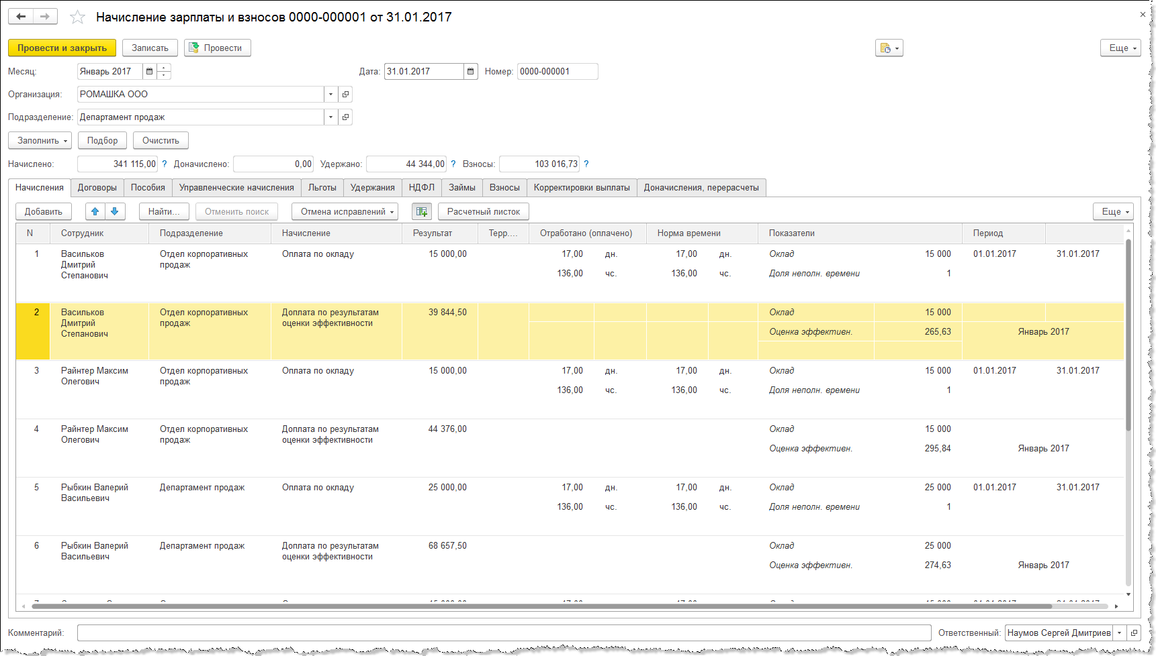
Task: Click the table-add icon beside Отмена исправлений
Action: tap(421, 211)
